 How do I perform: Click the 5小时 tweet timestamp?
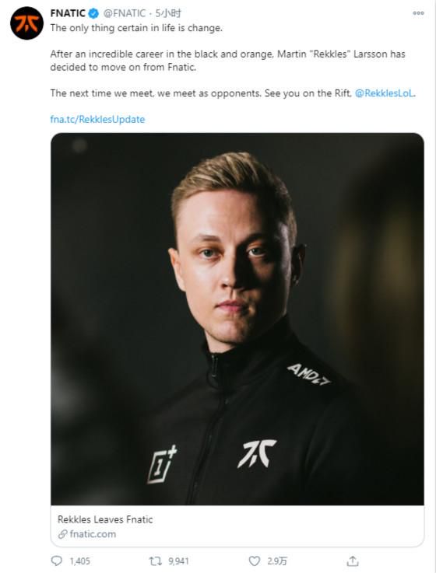pos(168,13)
